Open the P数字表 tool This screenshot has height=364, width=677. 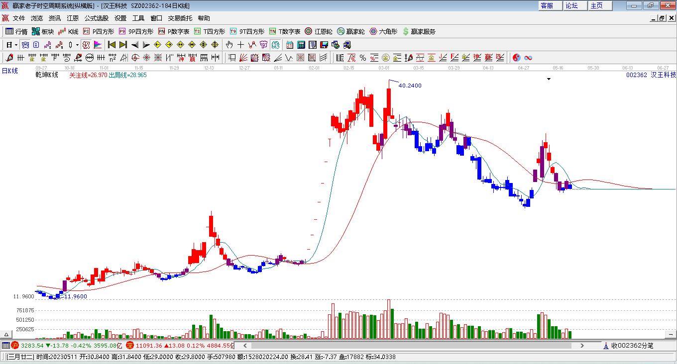pos(174,31)
